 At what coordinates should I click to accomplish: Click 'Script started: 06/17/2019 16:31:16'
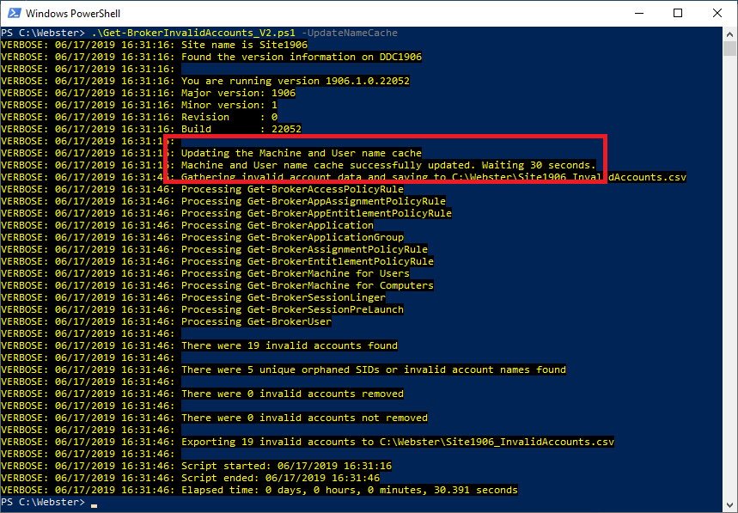click(286, 466)
